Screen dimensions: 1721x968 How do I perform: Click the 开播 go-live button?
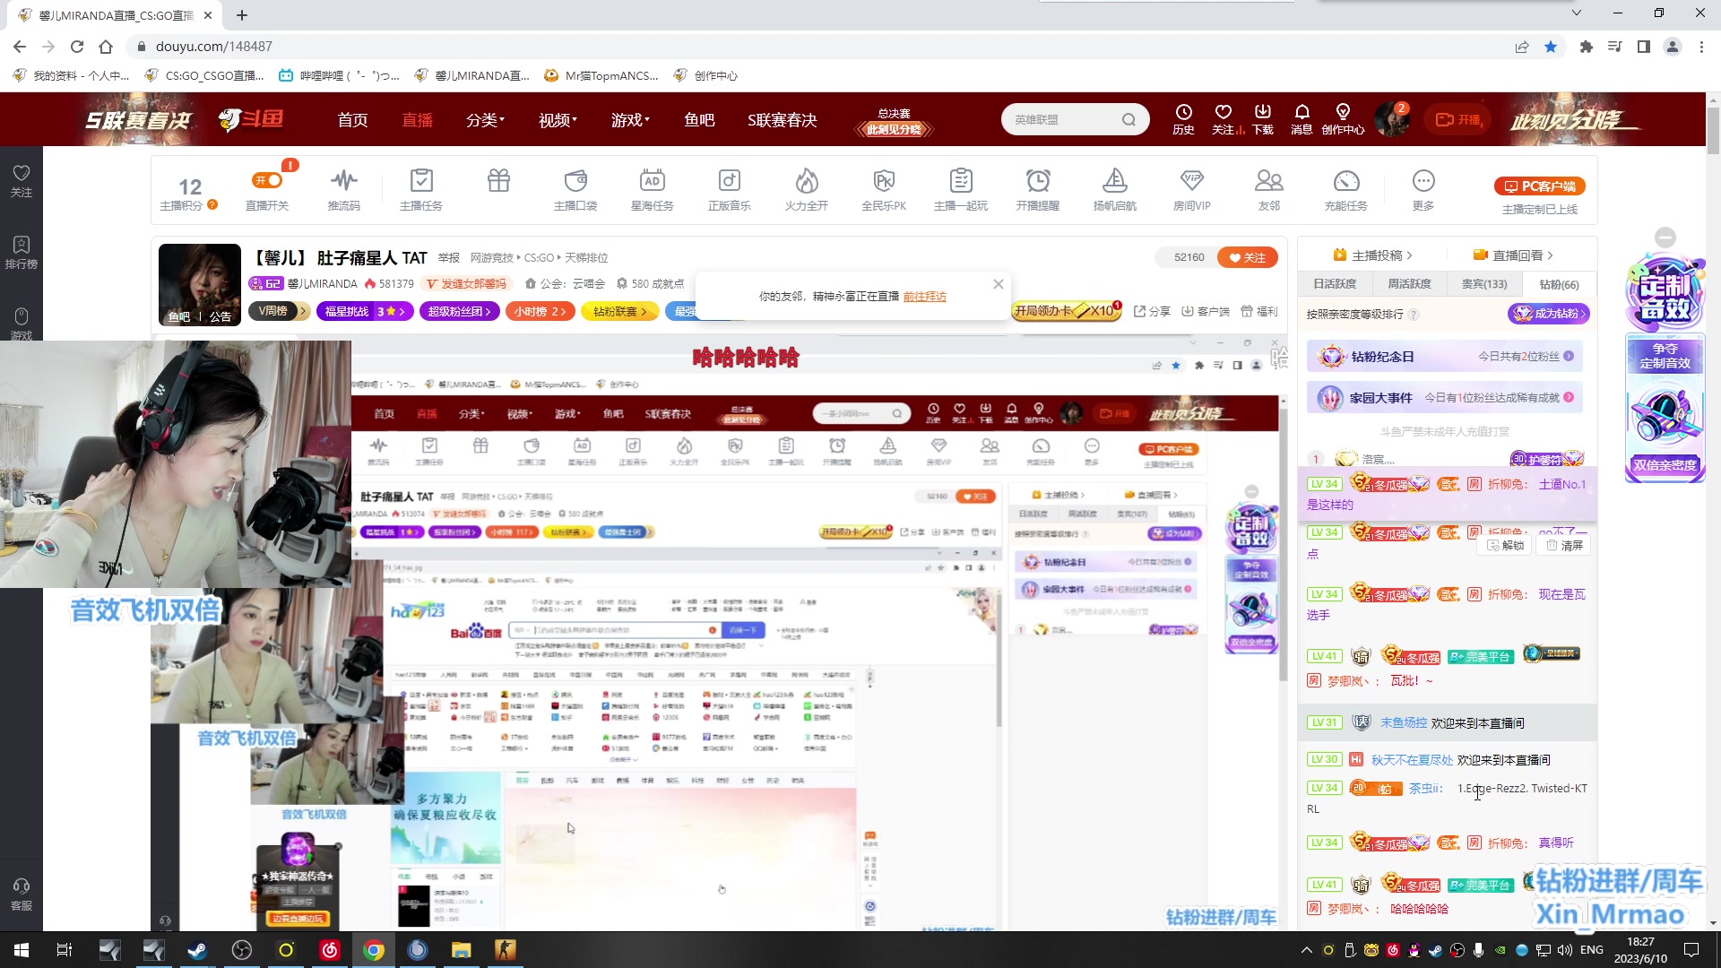tap(1459, 119)
